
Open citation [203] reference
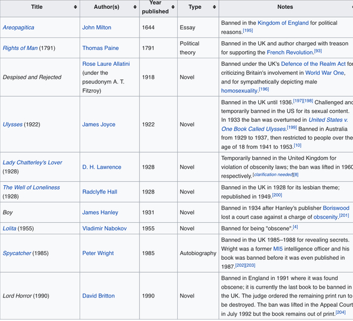[250, 265]
